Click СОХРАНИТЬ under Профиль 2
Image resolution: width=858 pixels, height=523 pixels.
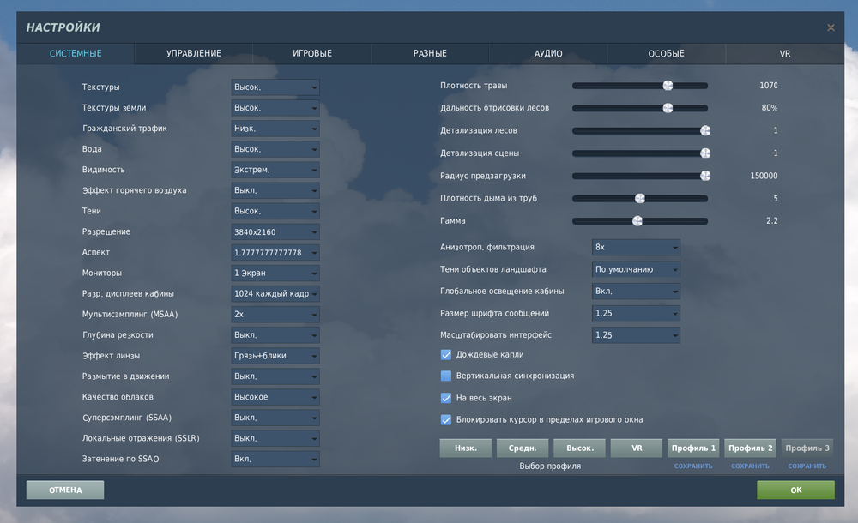(750, 466)
